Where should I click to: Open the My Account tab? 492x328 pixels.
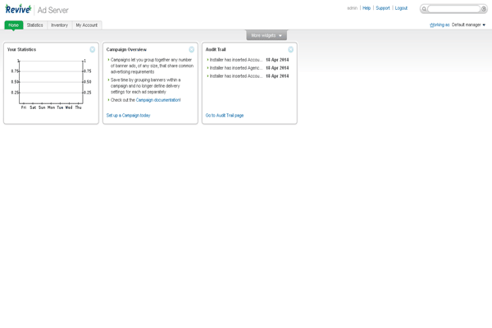pyautogui.click(x=87, y=25)
